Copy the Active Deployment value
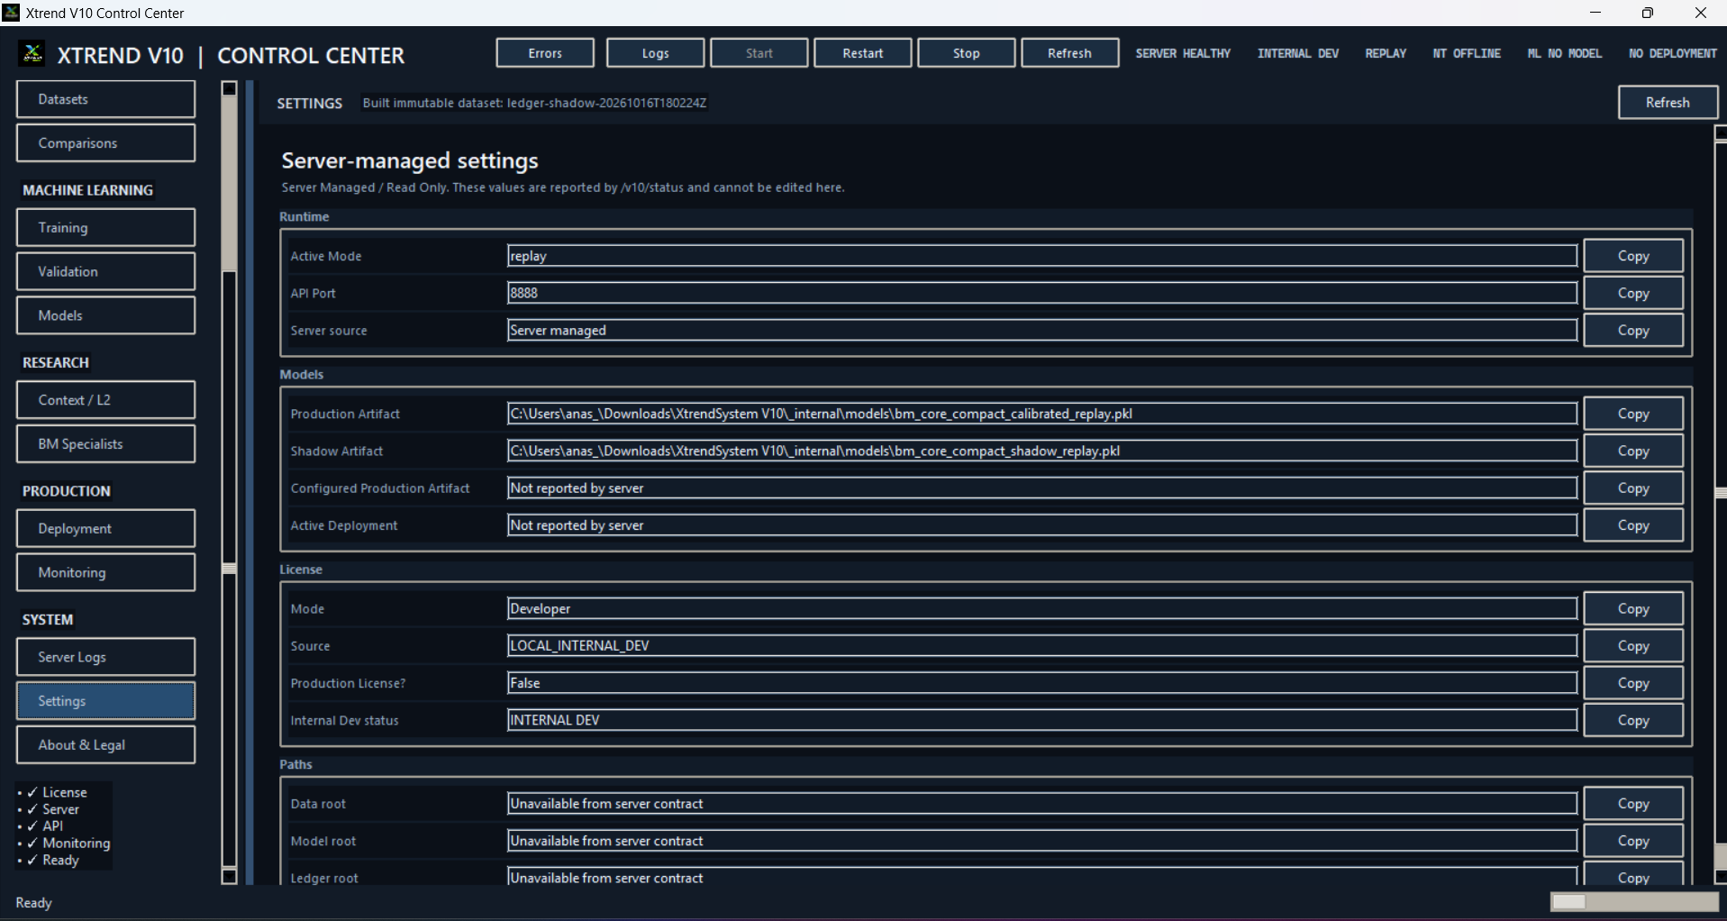Image resolution: width=1727 pixels, height=921 pixels. (x=1633, y=525)
